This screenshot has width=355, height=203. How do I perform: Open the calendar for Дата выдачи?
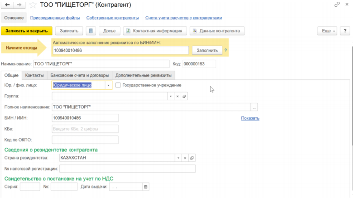pyautogui.click(x=146, y=187)
